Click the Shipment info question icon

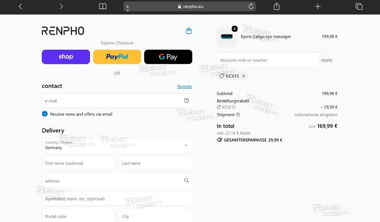coord(238,115)
